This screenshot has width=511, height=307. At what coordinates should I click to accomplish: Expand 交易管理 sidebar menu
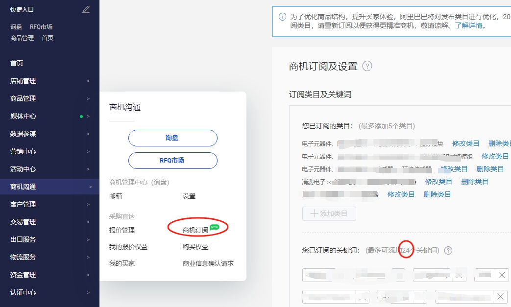(x=49, y=222)
